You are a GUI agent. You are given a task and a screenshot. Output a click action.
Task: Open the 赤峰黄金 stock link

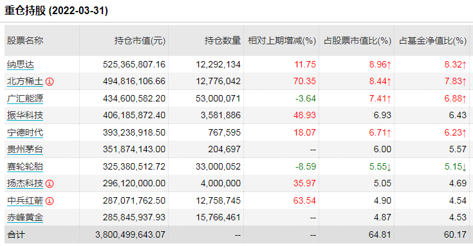coord(25,217)
